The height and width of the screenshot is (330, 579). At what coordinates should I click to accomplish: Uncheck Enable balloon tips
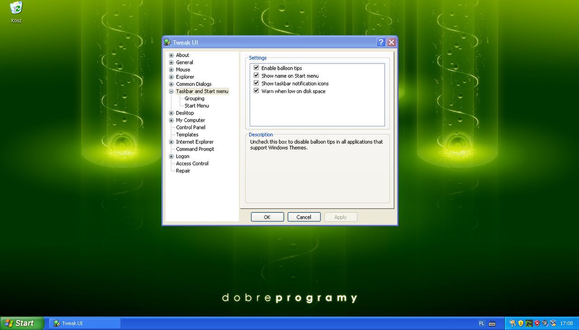[256, 68]
